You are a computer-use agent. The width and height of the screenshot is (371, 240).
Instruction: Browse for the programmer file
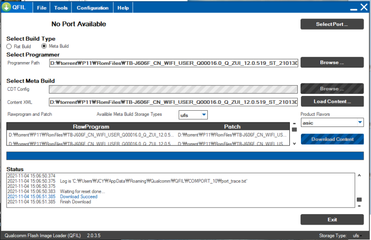332,63
